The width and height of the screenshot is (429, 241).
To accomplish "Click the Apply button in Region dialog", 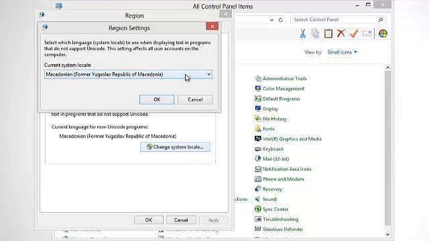I will tap(213, 220).
